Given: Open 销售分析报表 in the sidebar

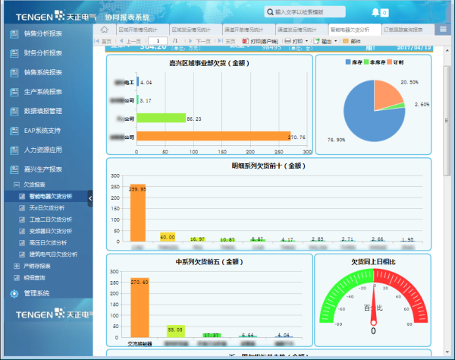Looking at the screenshot, I should [42, 33].
